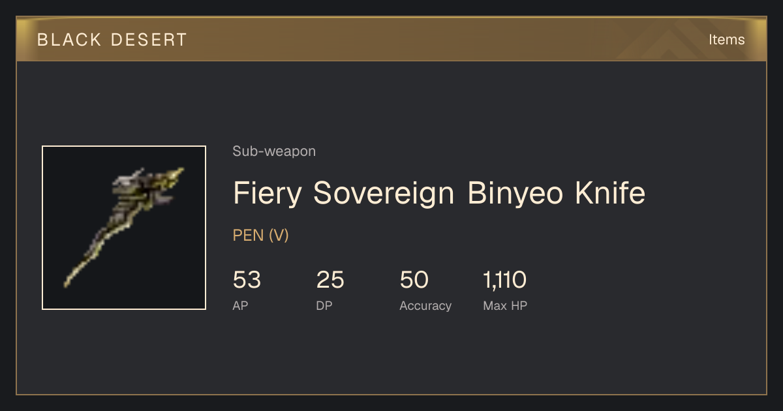Click the Max HP value 1,110

click(505, 281)
